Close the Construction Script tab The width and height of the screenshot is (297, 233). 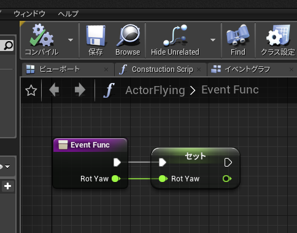click(x=199, y=69)
